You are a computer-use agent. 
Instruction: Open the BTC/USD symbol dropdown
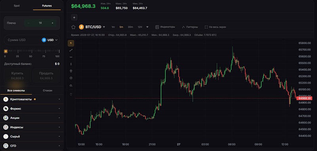tap(104, 27)
